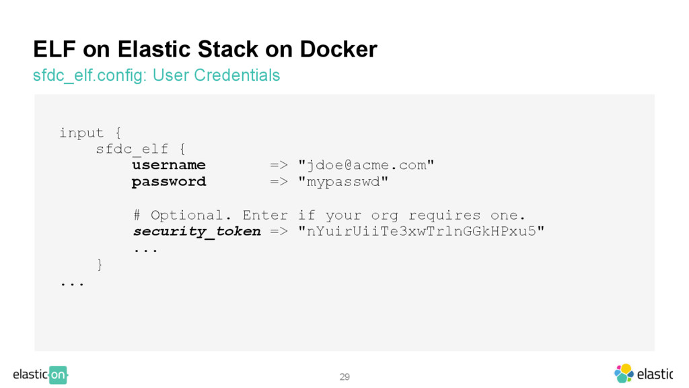Click the jdoe@acme.com username value
The image size is (689, 388).
366,165
